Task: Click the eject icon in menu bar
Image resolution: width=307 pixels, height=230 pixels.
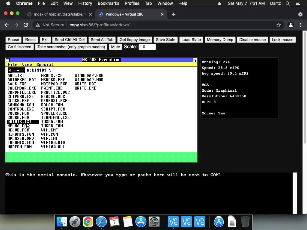Action: (x=219, y=3)
